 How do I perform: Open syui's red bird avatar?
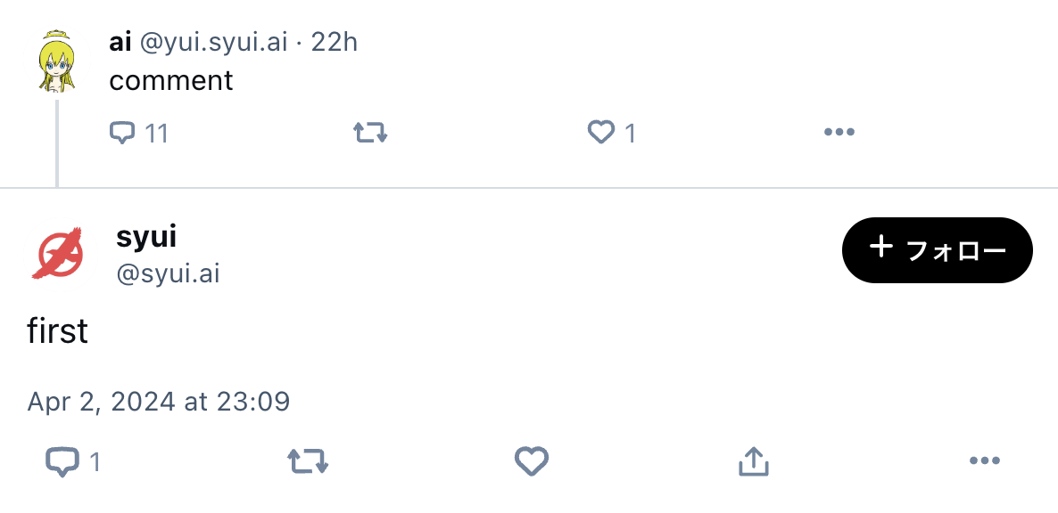(57, 253)
